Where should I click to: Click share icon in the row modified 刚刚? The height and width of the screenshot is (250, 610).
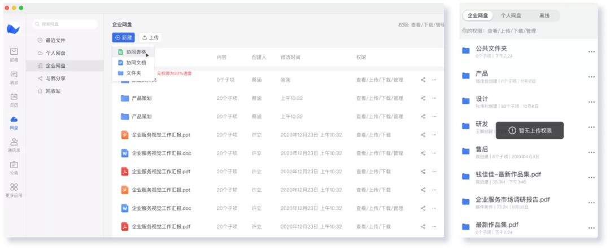[423, 80]
